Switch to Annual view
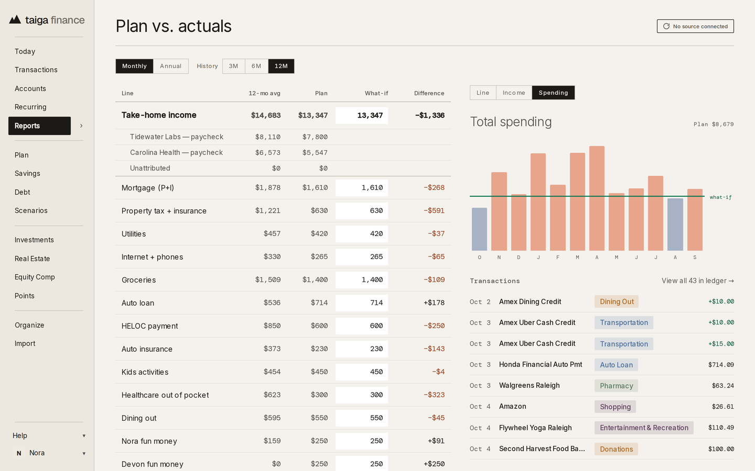This screenshot has height=471, width=755. (171, 66)
